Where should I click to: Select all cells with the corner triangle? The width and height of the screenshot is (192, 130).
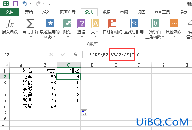(x=6, y=65)
